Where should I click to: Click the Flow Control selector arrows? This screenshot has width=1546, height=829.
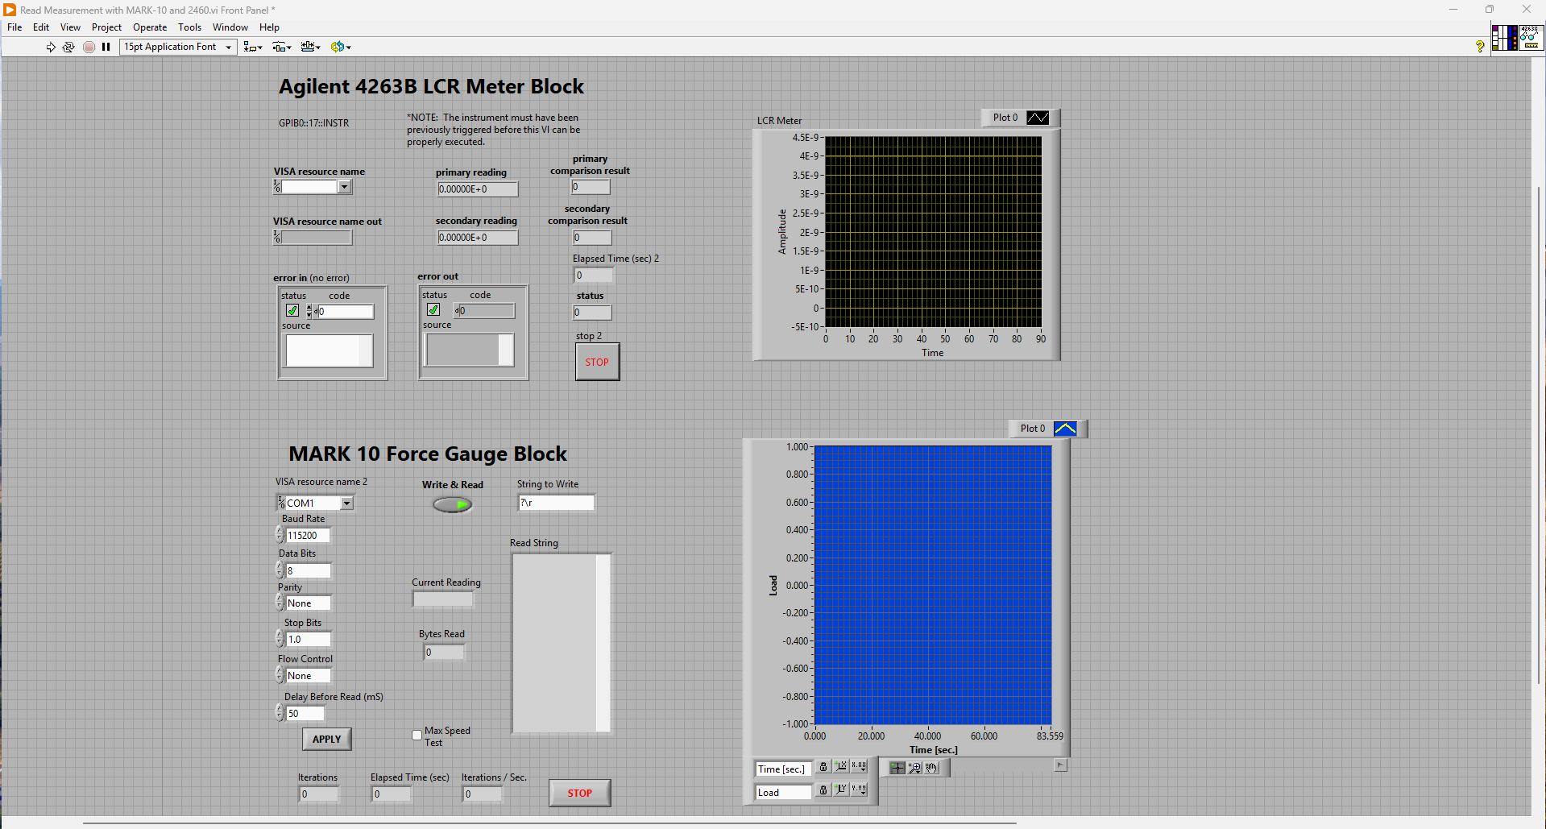pyautogui.click(x=280, y=675)
